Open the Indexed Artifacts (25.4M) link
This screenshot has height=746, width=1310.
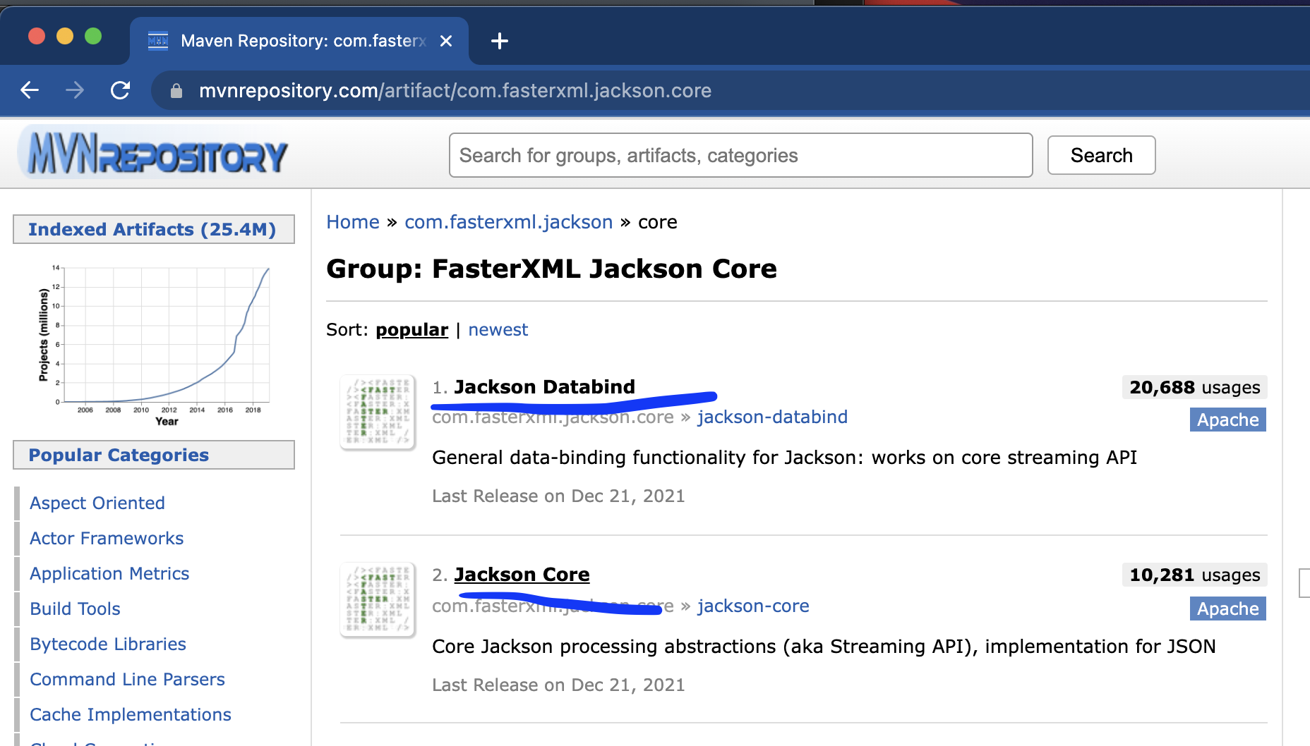pos(152,229)
